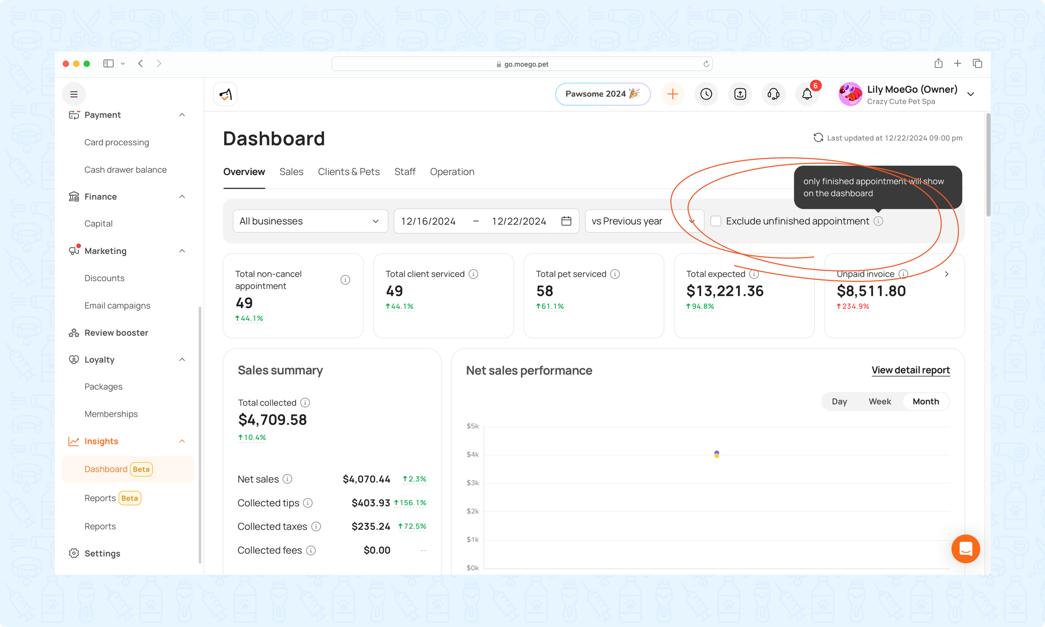The height and width of the screenshot is (627, 1045).
Task: Enable Exclude unfinished appointment checkbox
Action: click(x=716, y=221)
